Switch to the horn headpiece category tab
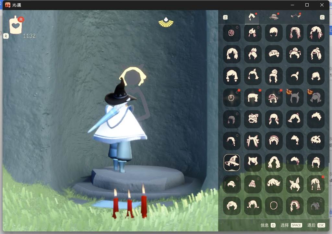332x234 pixels. pyautogui.click(x=296, y=16)
